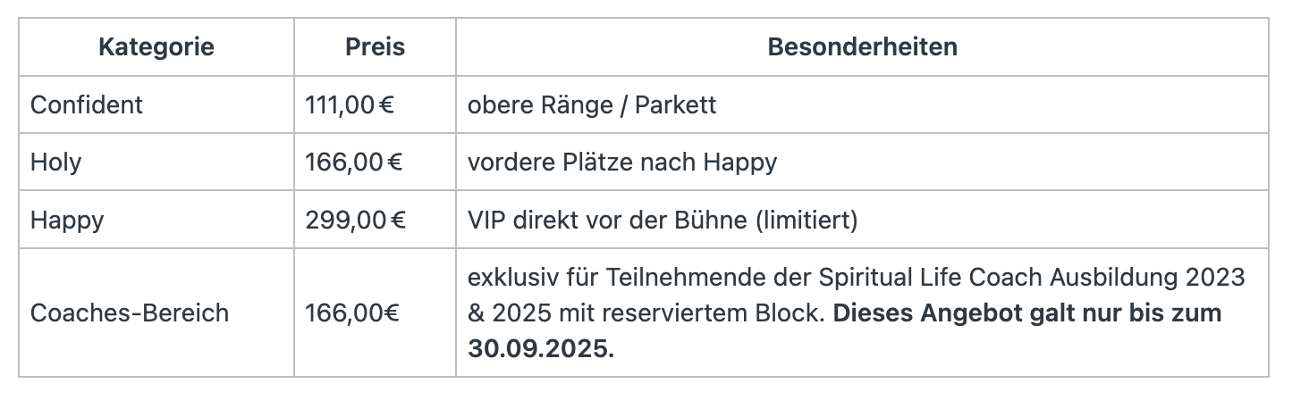1309x400 pixels.
Task: Click the bold date 30.09.2025
Action: click(x=540, y=348)
